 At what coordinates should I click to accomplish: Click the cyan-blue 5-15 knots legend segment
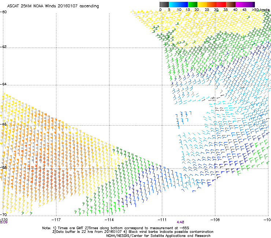[178, 4]
